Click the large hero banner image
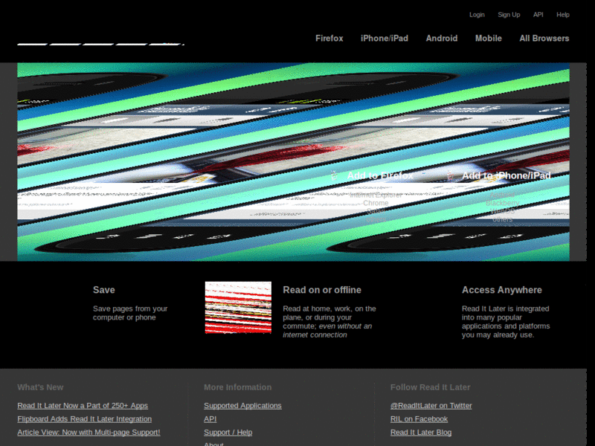 pos(293,162)
